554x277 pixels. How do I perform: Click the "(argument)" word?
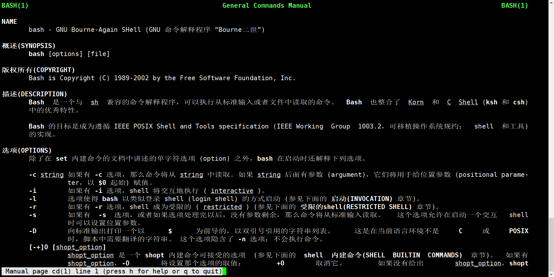point(346,175)
